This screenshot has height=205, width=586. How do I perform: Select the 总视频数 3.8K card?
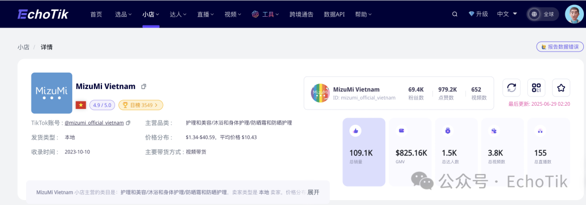point(502,152)
